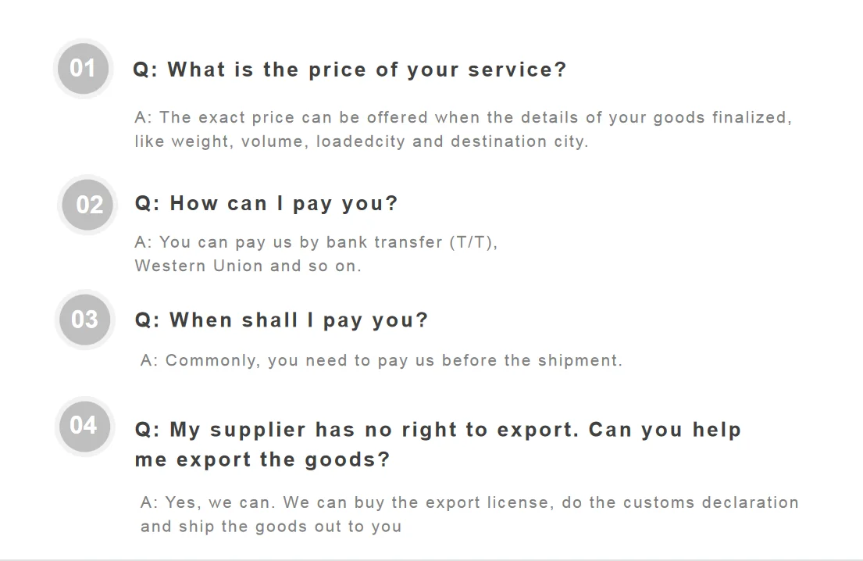The width and height of the screenshot is (863, 561).
Task: Click the line "and ship the goods out to you"
Action: coord(271,527)
